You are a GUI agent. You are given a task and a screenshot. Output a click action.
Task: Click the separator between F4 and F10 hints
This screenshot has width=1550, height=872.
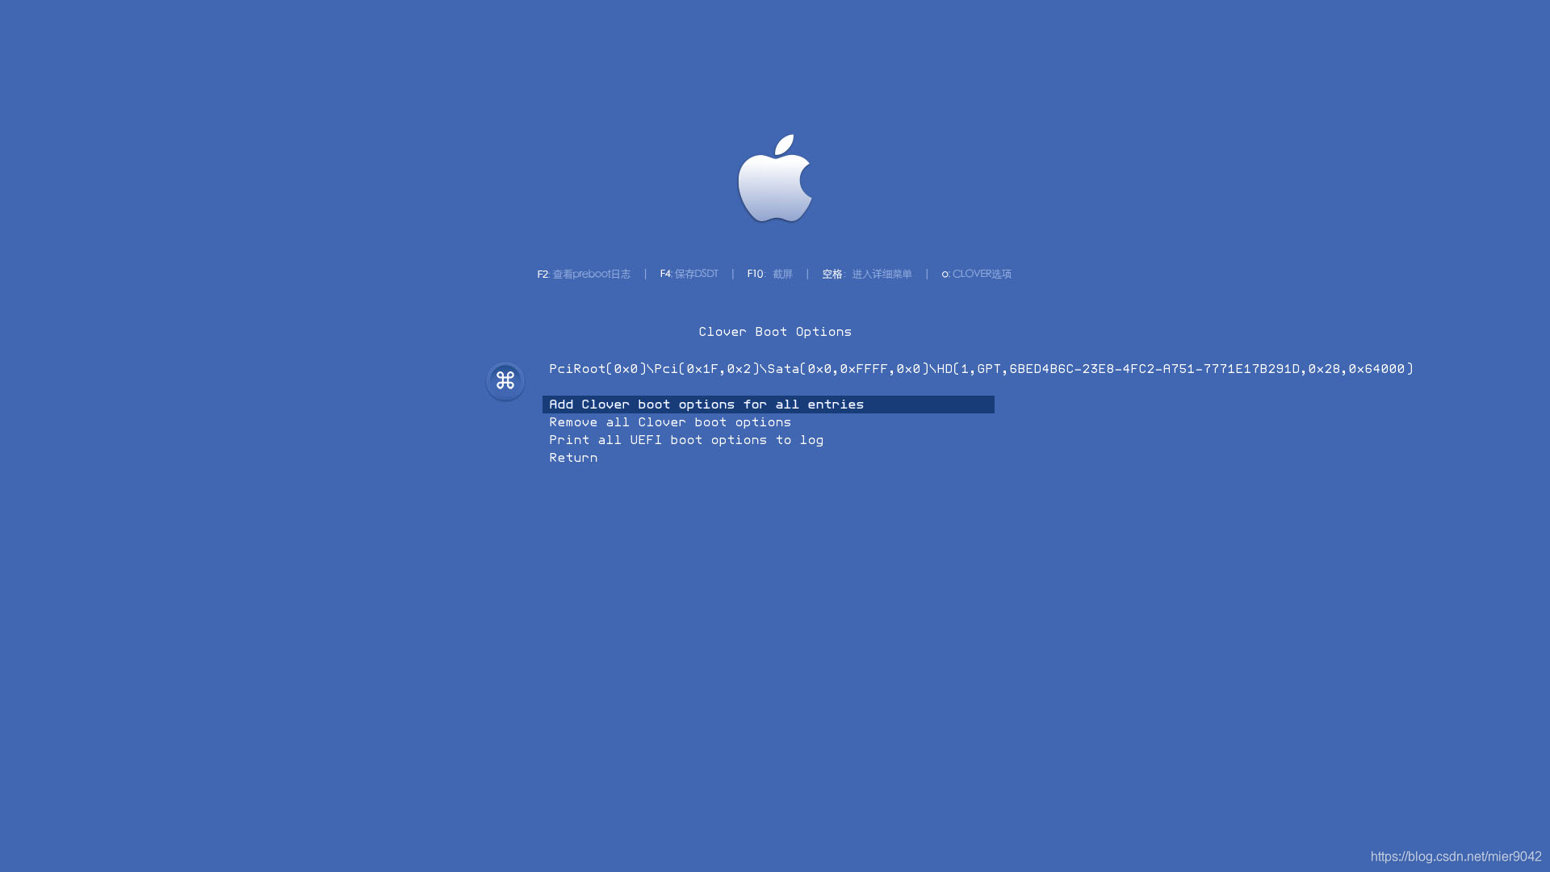(x=732, y=275)
